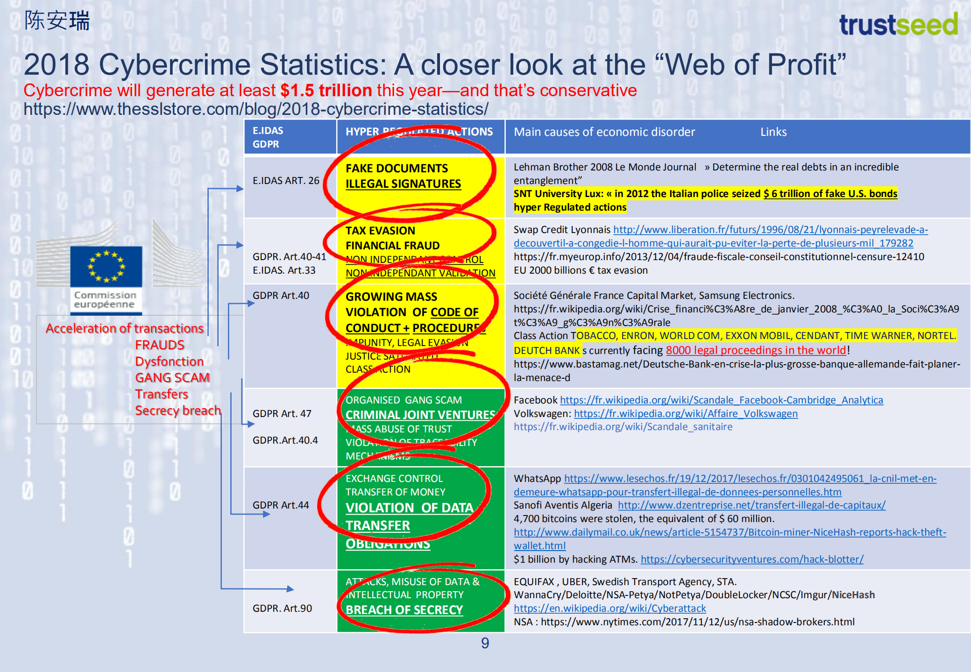Click the $6 trillion fake U.S. bonds link

point(830,194)
